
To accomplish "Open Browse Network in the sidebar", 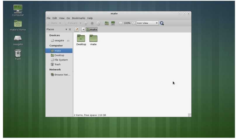I will coord(59,75).
